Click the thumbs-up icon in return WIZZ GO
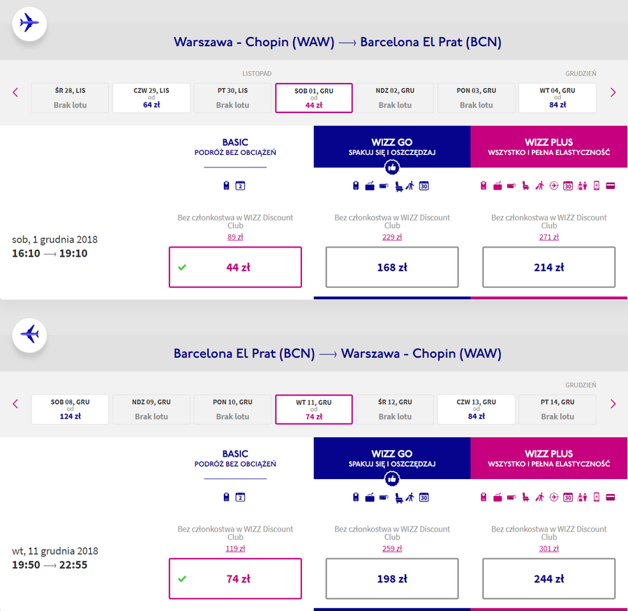Image resolution: width=628 pixels, height=611 pixels. [391, 479]
